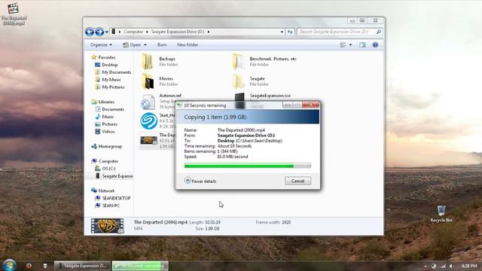The height and width of the screenshot is (271, 482).
Task: Open the Documents library
Action: pyautogui.click(x=113, y=109)
